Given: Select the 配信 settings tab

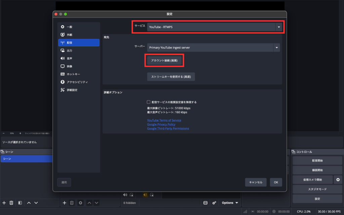Looking at the screenshot, I should tap(79, 43).
